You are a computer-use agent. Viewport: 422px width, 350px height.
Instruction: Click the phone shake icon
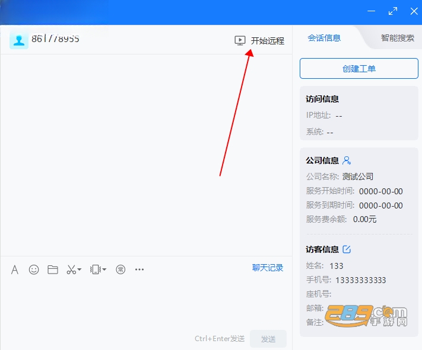(x=96, y=269)
